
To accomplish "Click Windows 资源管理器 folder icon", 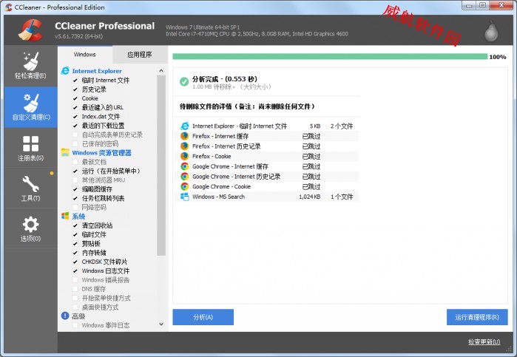I will click(x=65, y=152).
